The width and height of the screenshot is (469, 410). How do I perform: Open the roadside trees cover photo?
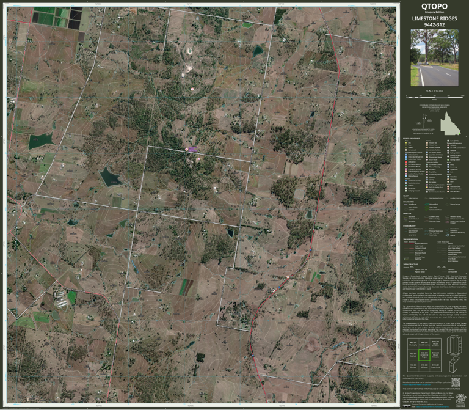click(434, 57)
